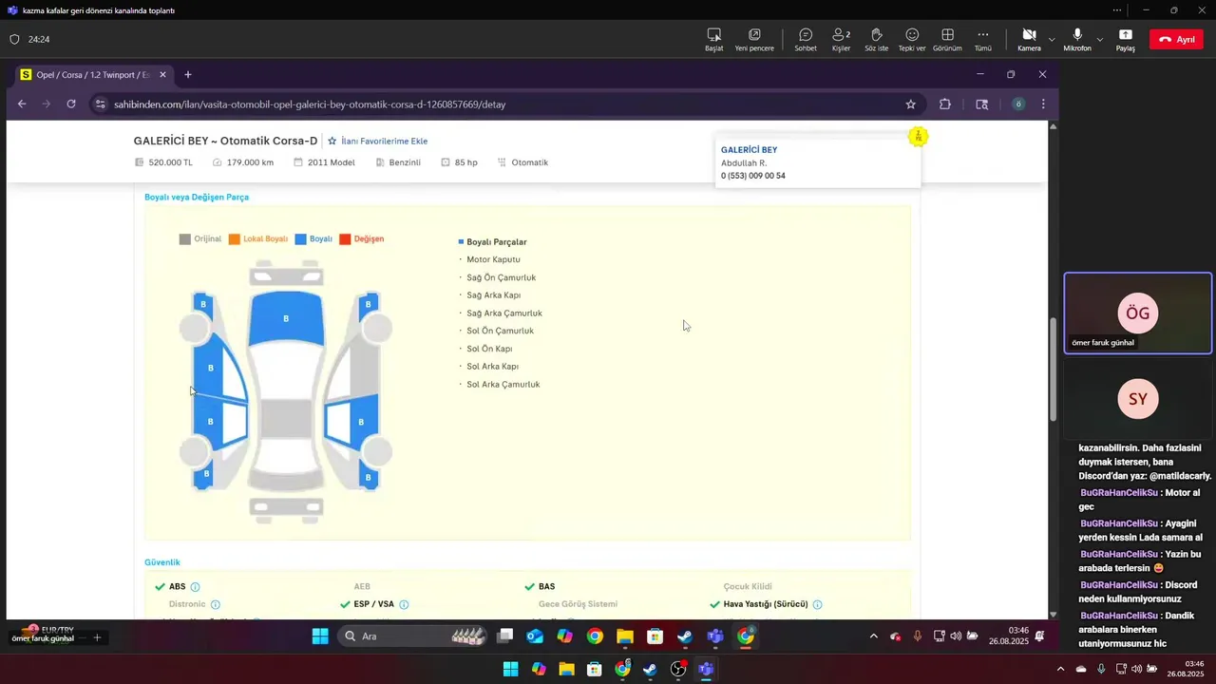Click the webpage vertical scrollbar
The height and width of the screenshot is (684, 1216).
tap(1053, 370)
